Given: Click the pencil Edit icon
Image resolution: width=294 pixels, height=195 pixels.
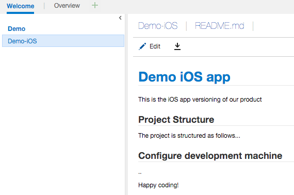Looking at the screenshot, I should pos(142,46).
